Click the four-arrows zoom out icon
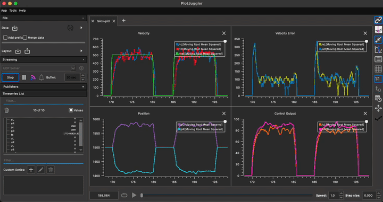This screenshot has width=383, height=202. pos(378,108)
